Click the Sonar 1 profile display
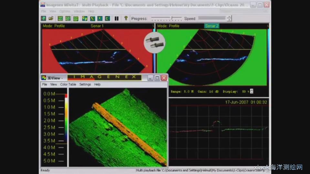 tap(97, 51)
